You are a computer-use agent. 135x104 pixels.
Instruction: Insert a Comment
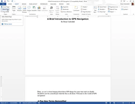click(76, 9)
